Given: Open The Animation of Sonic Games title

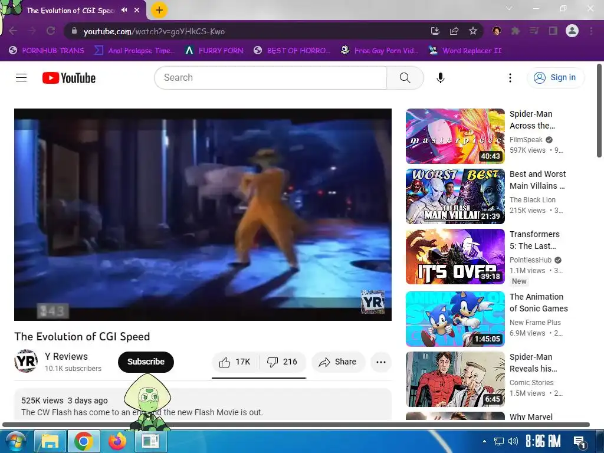Looking at the screenshot, I should 539,303.
